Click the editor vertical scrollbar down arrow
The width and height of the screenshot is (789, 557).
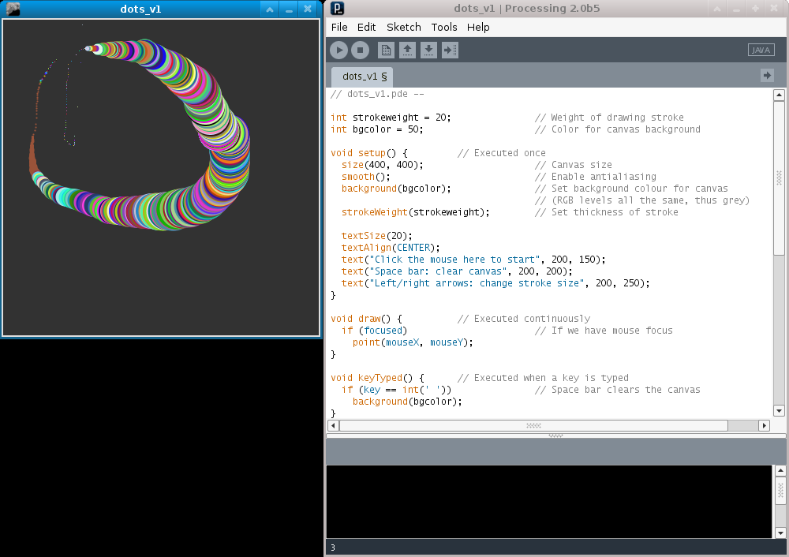779,410
